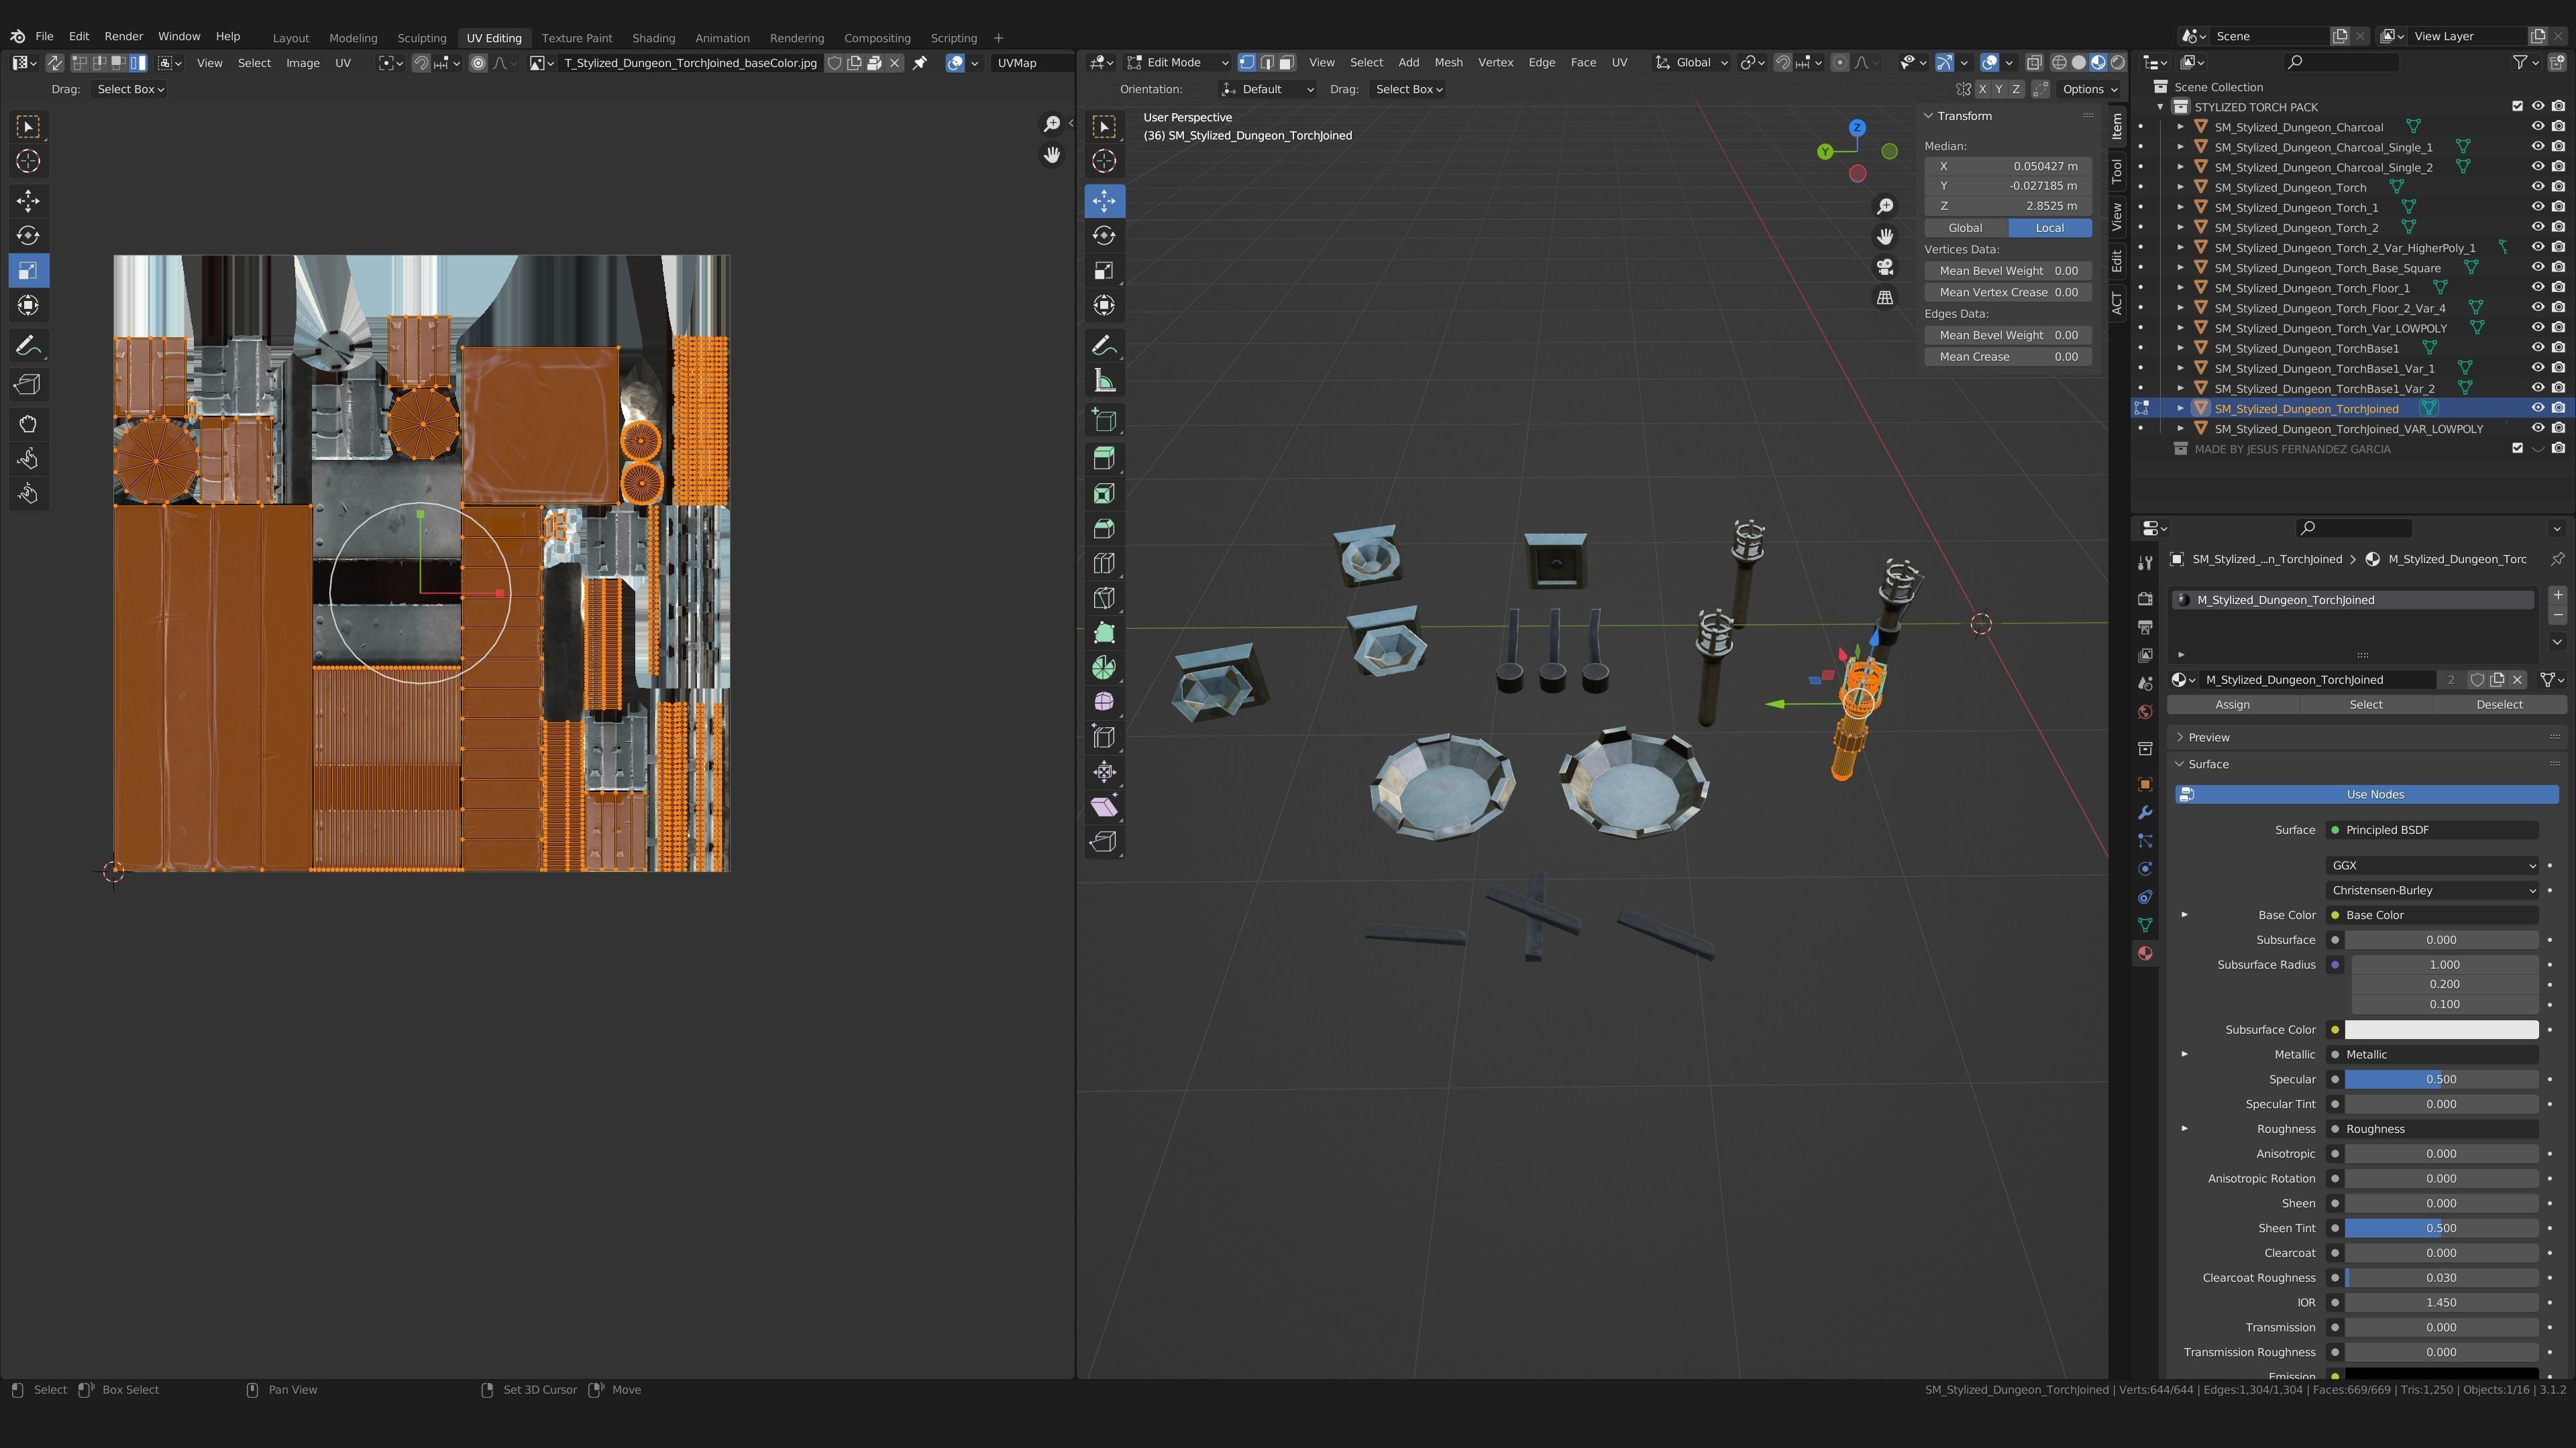Image resolution: width=2576 pixels, height=1448 pixels.
Task: Open the Mesh menu in 3D viewport
Action: 1448,62
